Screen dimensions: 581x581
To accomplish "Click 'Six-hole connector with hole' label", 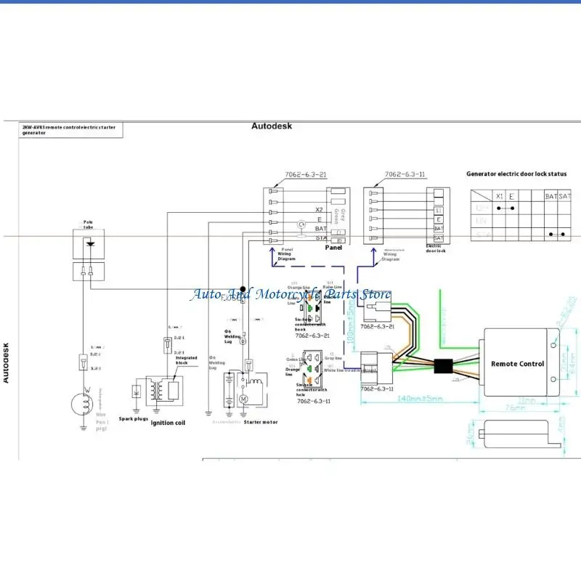I will [x=312, y=390].
